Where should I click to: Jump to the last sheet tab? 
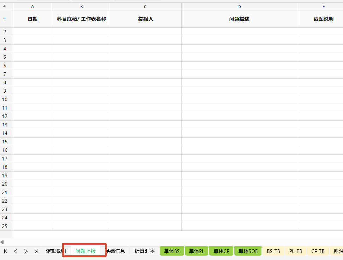[x=36, y=251]
